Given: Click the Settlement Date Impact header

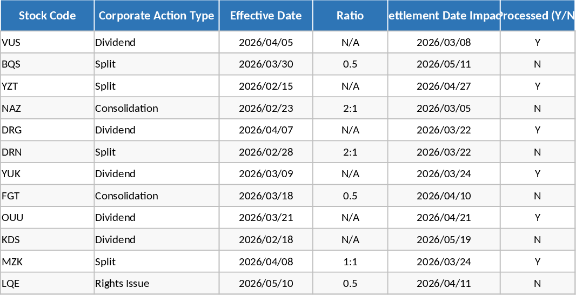Looking at the screenshot, I should [x=444, y=16].
